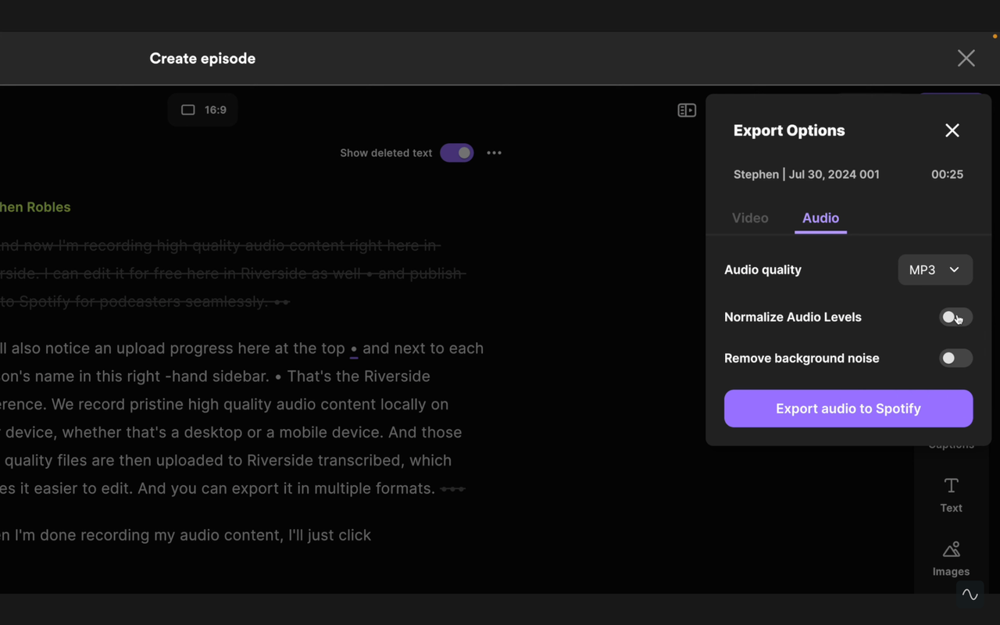Click the audio waveform icon in the corner
Screen dimensions: 1000x625
point(970,595)
